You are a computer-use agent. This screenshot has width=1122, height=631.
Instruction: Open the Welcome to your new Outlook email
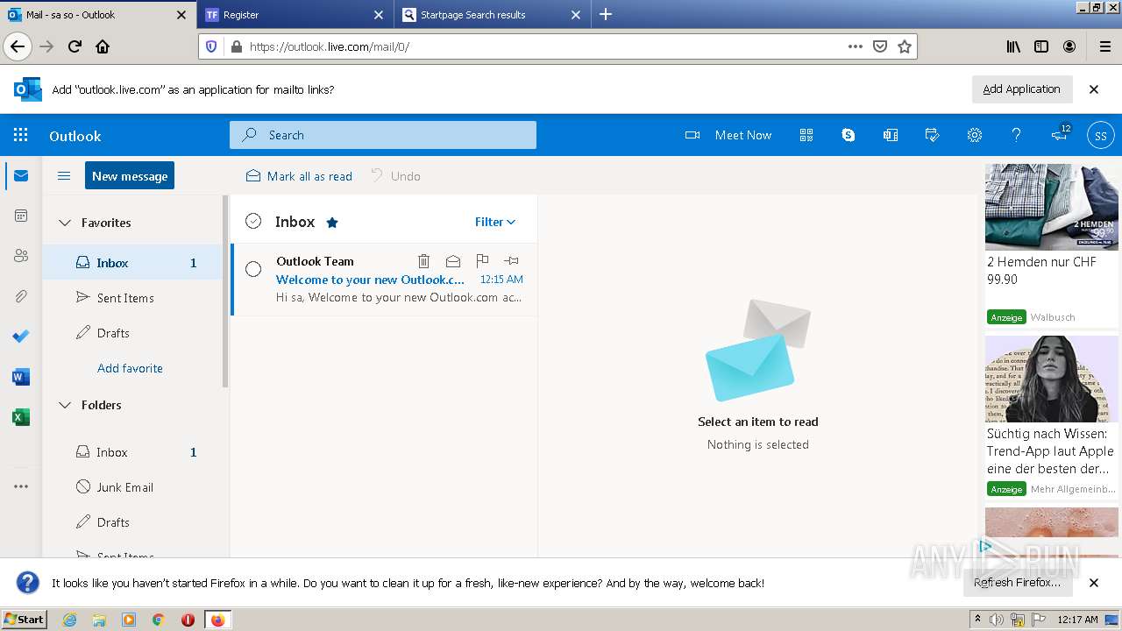384,280
